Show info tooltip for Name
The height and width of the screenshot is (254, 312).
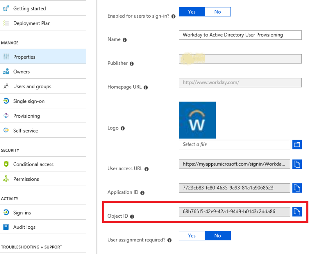[125, 40]
